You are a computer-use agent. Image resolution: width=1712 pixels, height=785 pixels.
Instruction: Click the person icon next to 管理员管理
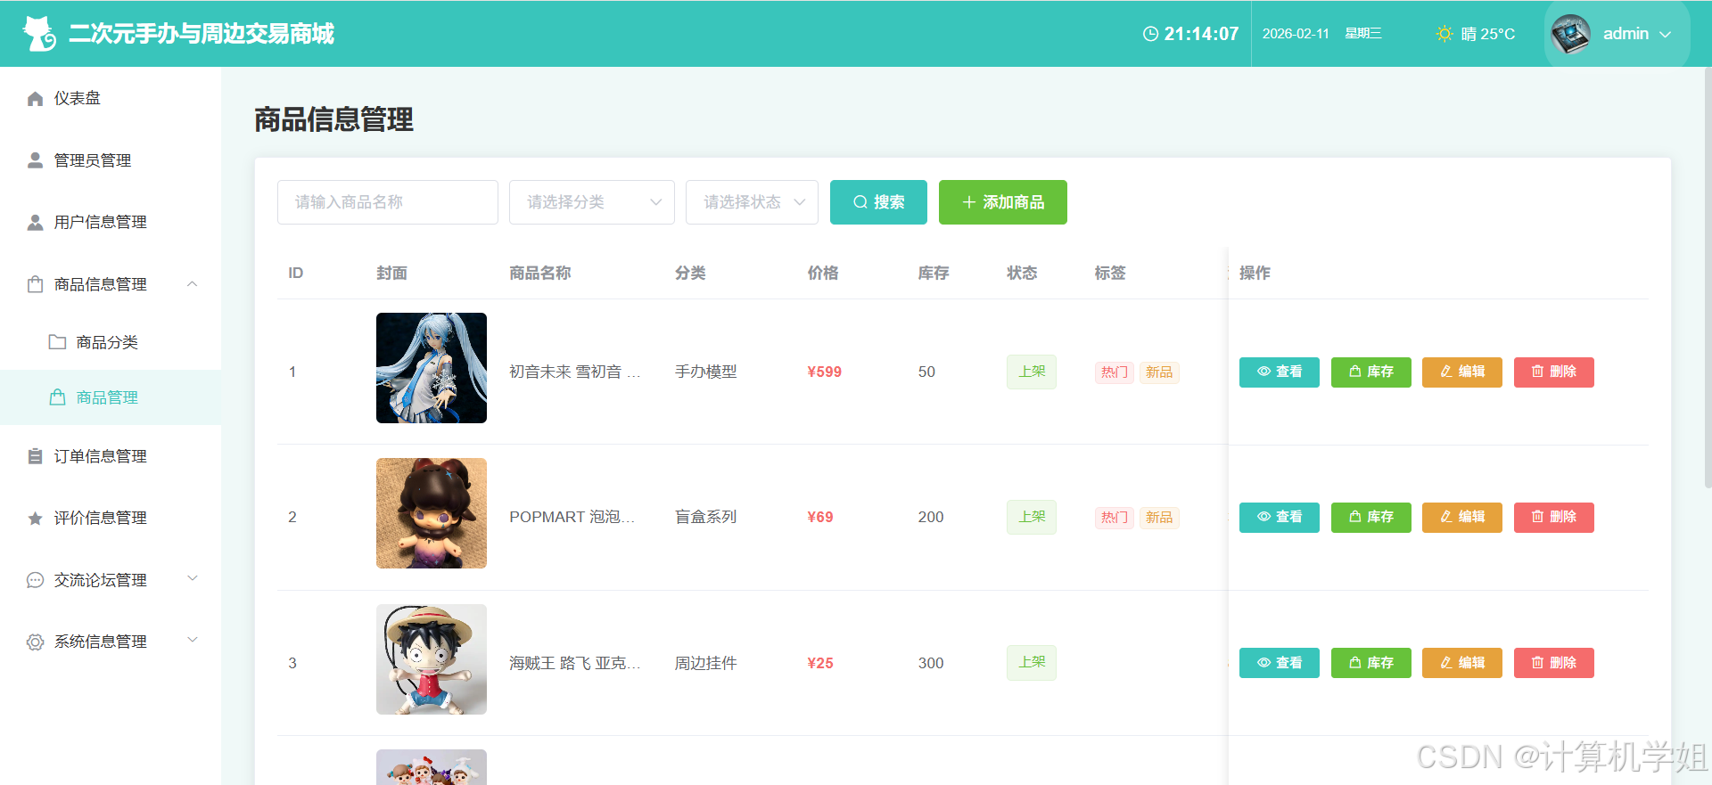pyautogui.click(x=35, y=160)
